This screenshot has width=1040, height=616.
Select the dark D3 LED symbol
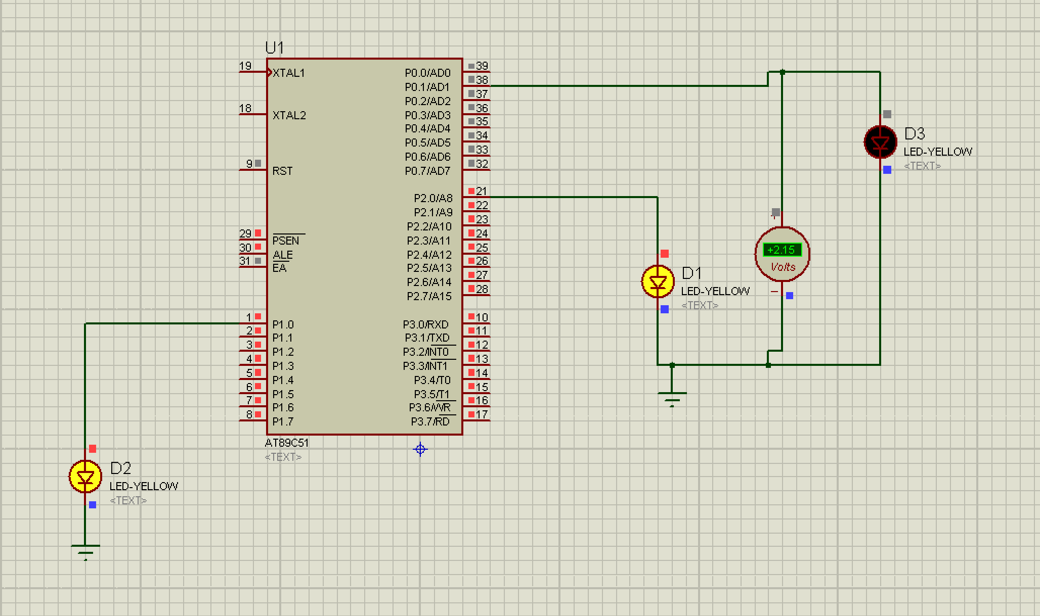pos(880,142)
